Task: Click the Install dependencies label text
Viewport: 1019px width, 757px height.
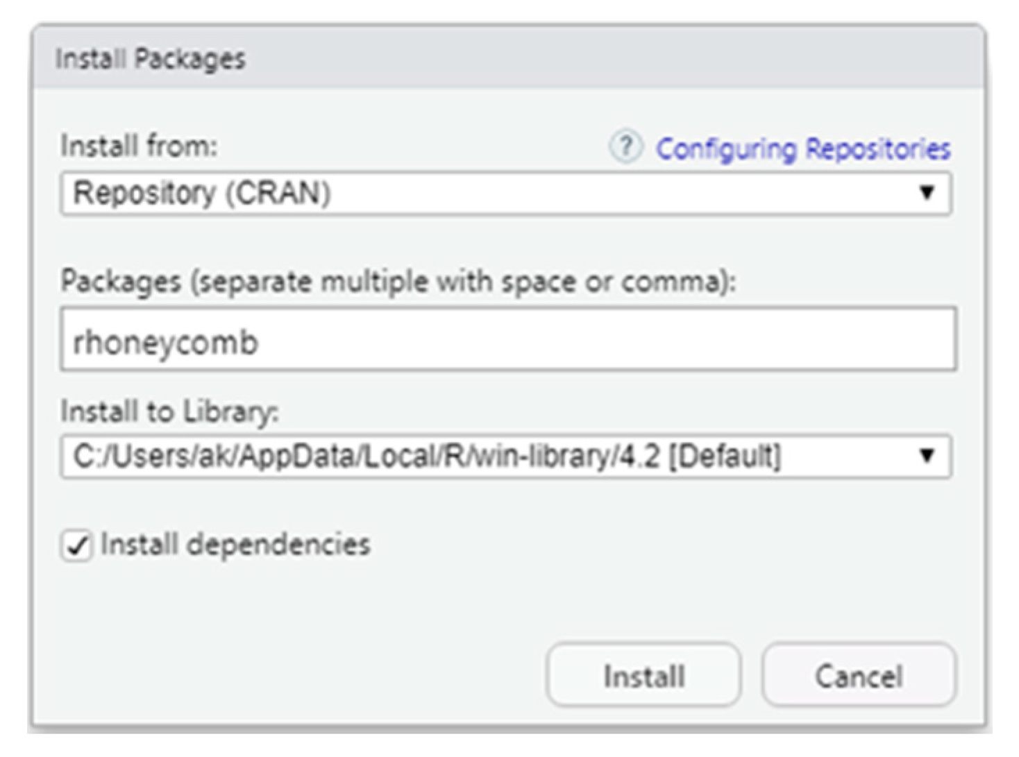Action: click(235, 544)
